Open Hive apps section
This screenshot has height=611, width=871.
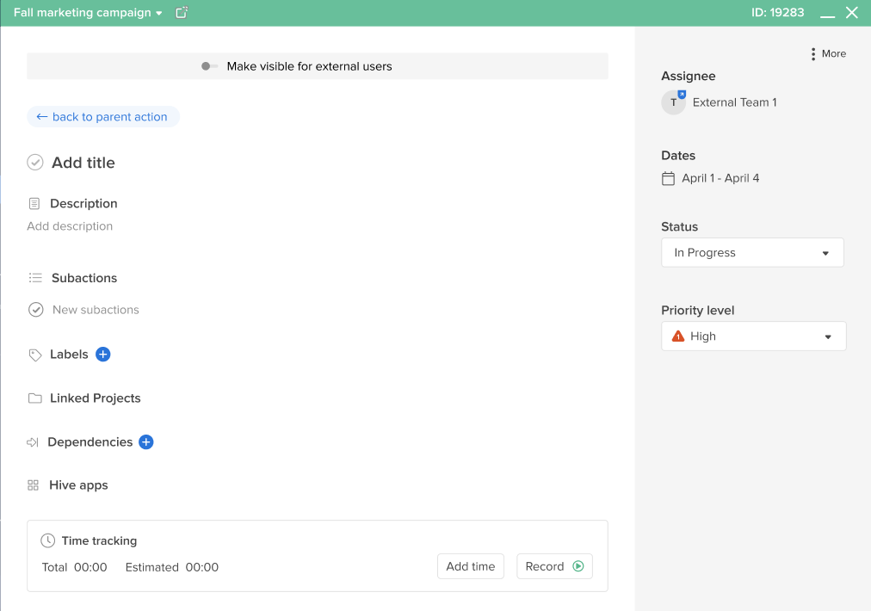point(78,485)
